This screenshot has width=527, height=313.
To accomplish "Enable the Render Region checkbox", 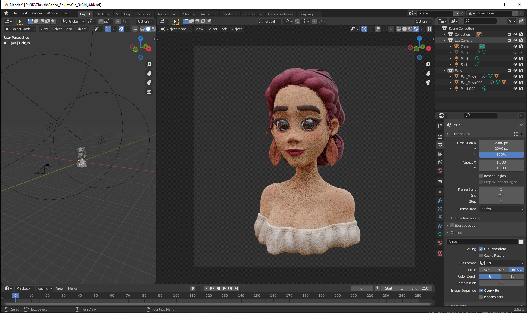I will (481, 176).
